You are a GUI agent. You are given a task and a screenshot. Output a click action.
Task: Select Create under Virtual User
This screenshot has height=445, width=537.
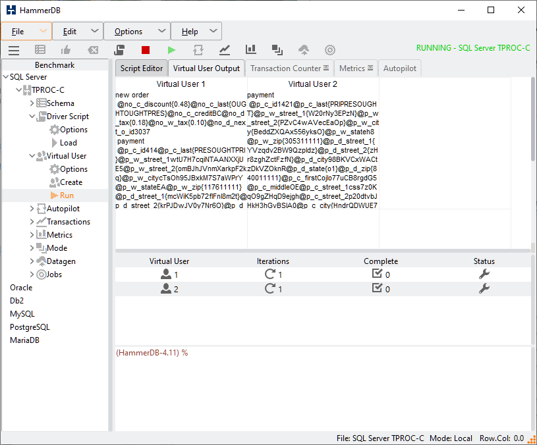(71, 182)
